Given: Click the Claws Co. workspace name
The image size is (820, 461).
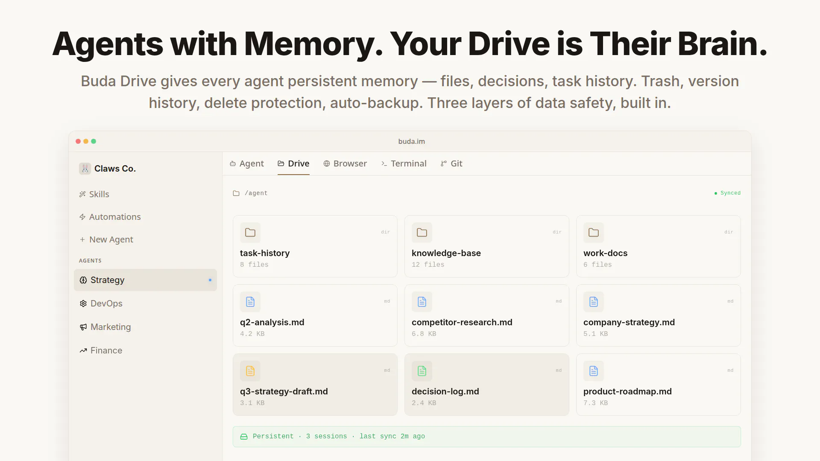Looking at the screenshot, I should tap(115, 169).
